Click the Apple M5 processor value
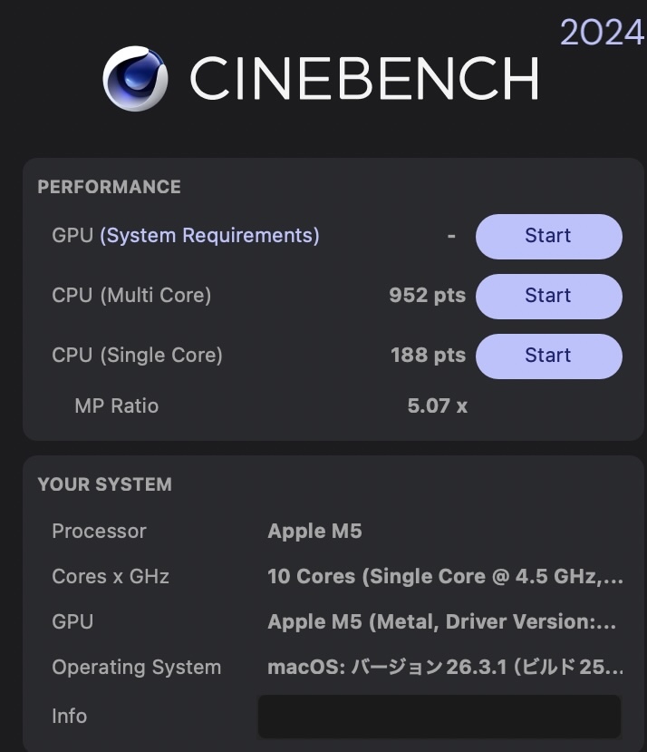Image resolution: width=647 pixels, height=752 pixels. coord(314,531)
